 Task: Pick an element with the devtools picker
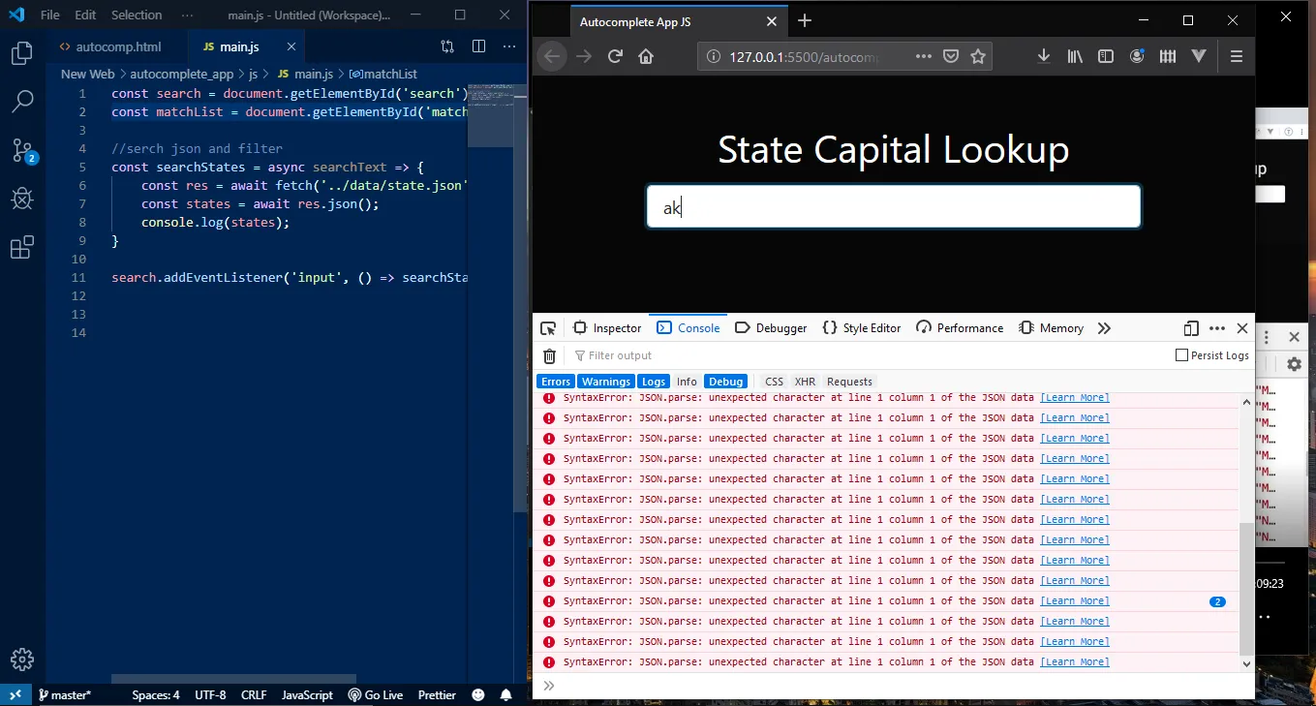[x=548, y=328]
